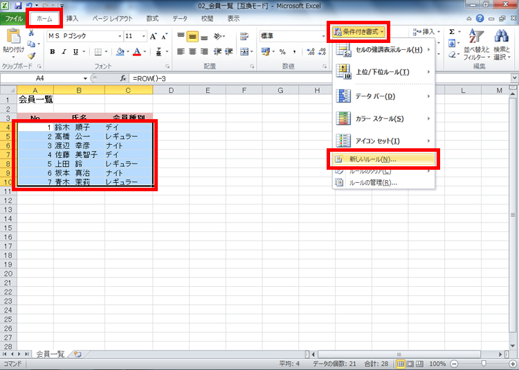Click the AutoSum sigma icon
This screenshot has width=519, height=370.
coord(452,32)
